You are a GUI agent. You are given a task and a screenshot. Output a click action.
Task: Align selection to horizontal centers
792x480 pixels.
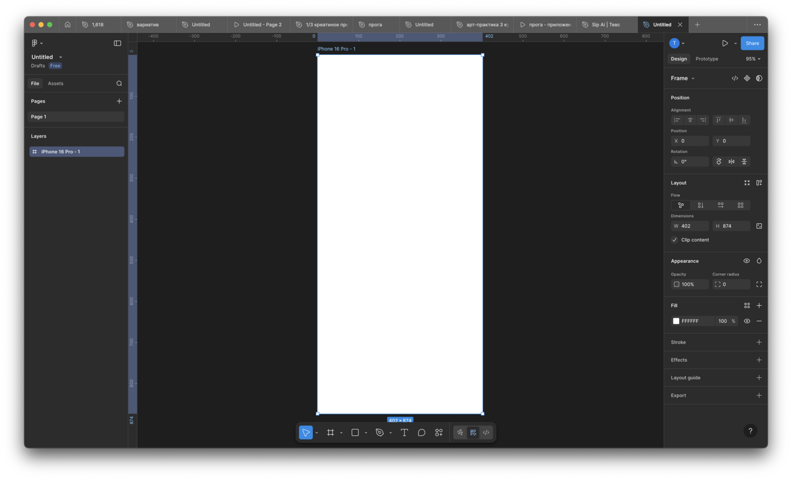tap(690, 120)
